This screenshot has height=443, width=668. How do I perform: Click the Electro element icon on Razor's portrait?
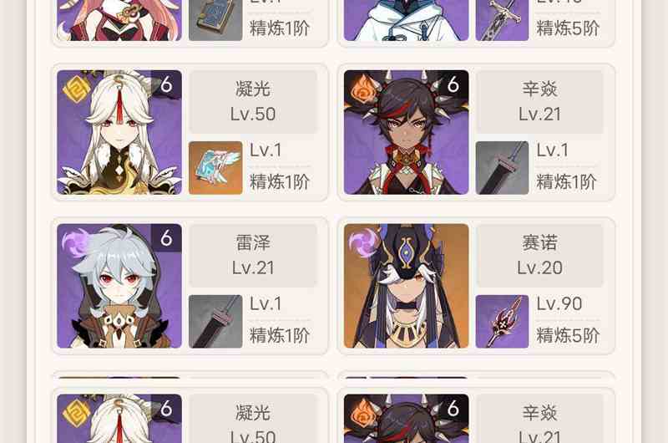(75, 243)
